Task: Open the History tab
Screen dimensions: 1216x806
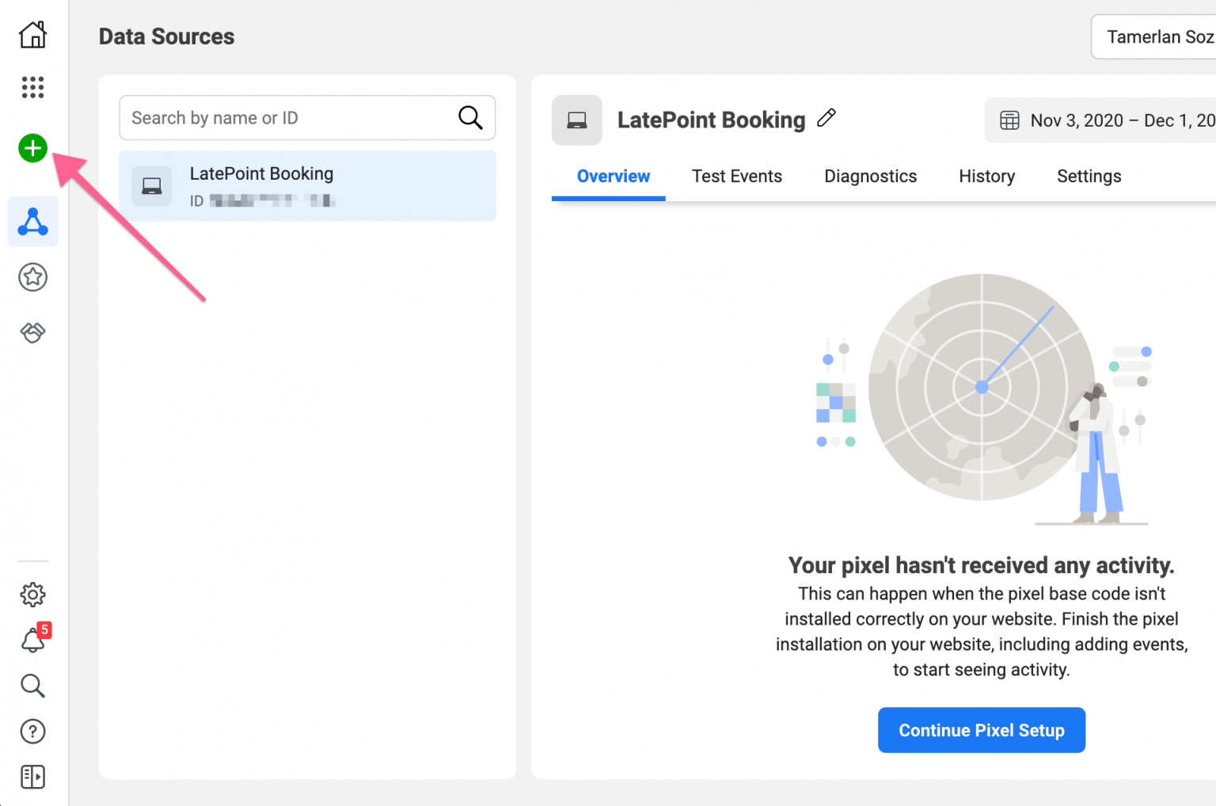Action: click(986, 177)
